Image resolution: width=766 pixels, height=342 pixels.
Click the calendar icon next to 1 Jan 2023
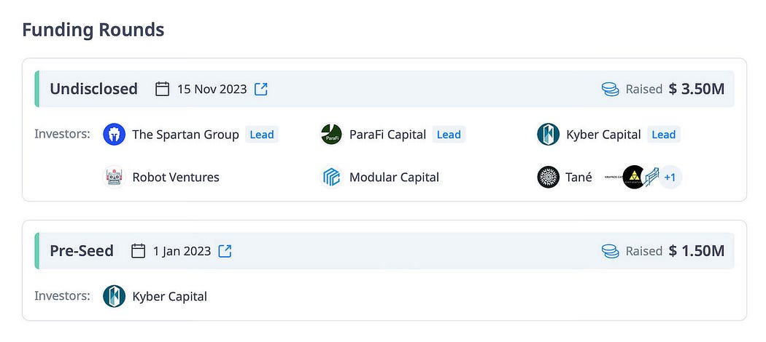click(139, 251)
